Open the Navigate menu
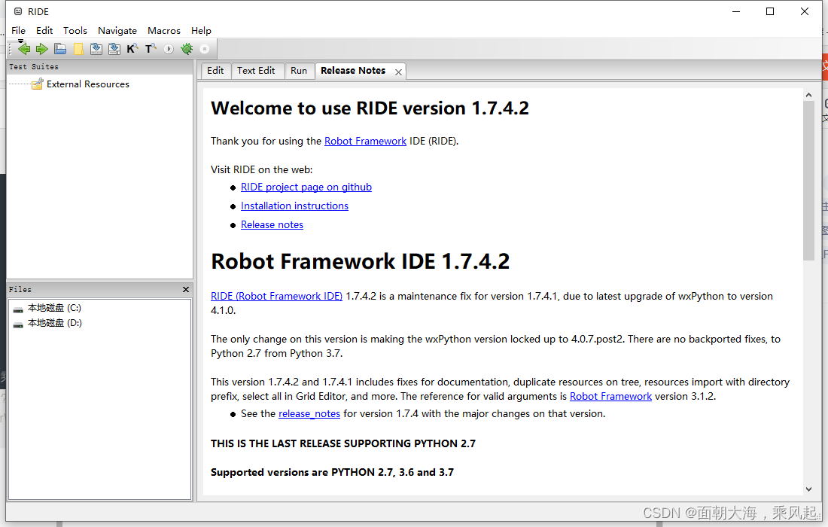The height and width of the screenshot is (527, 828). (x=117, y=31)
